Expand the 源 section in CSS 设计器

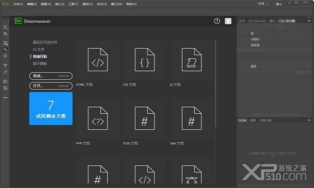[252, 33]
